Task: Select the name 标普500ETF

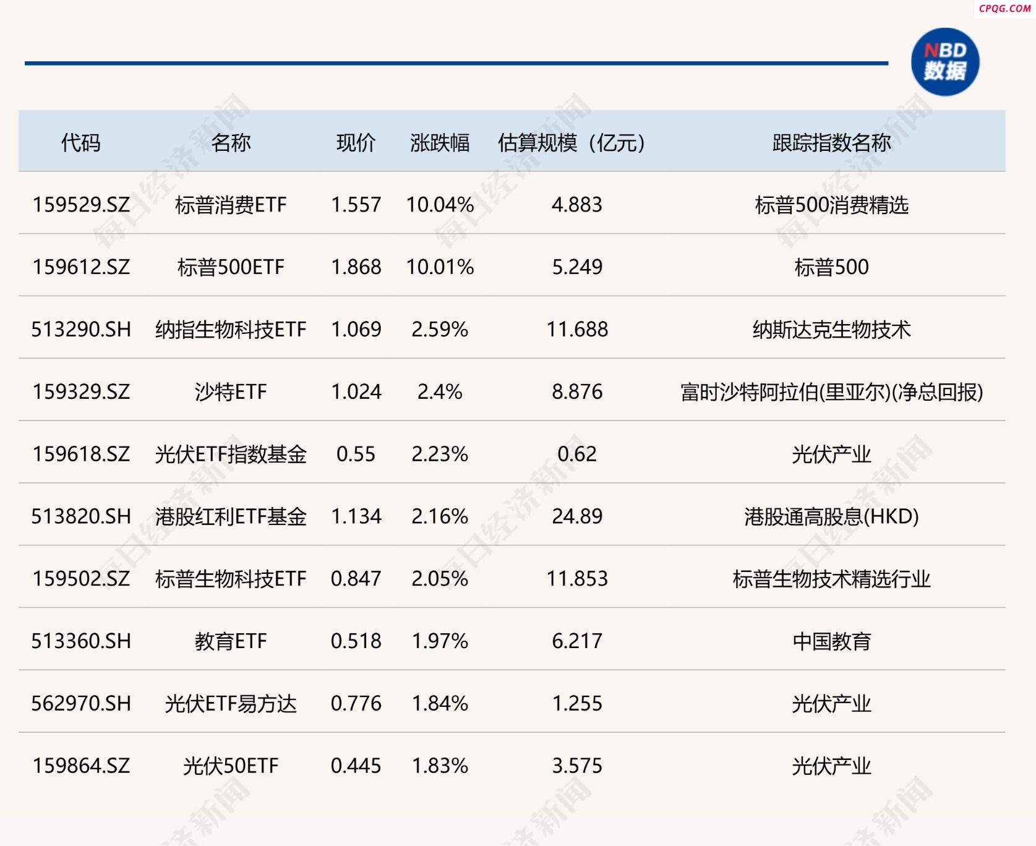Action: [231, 267]
